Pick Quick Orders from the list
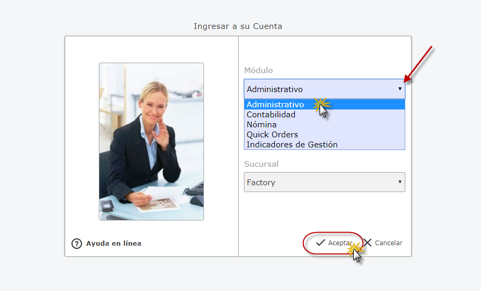This screenshot has height=291, width=481. coord(272,134)
